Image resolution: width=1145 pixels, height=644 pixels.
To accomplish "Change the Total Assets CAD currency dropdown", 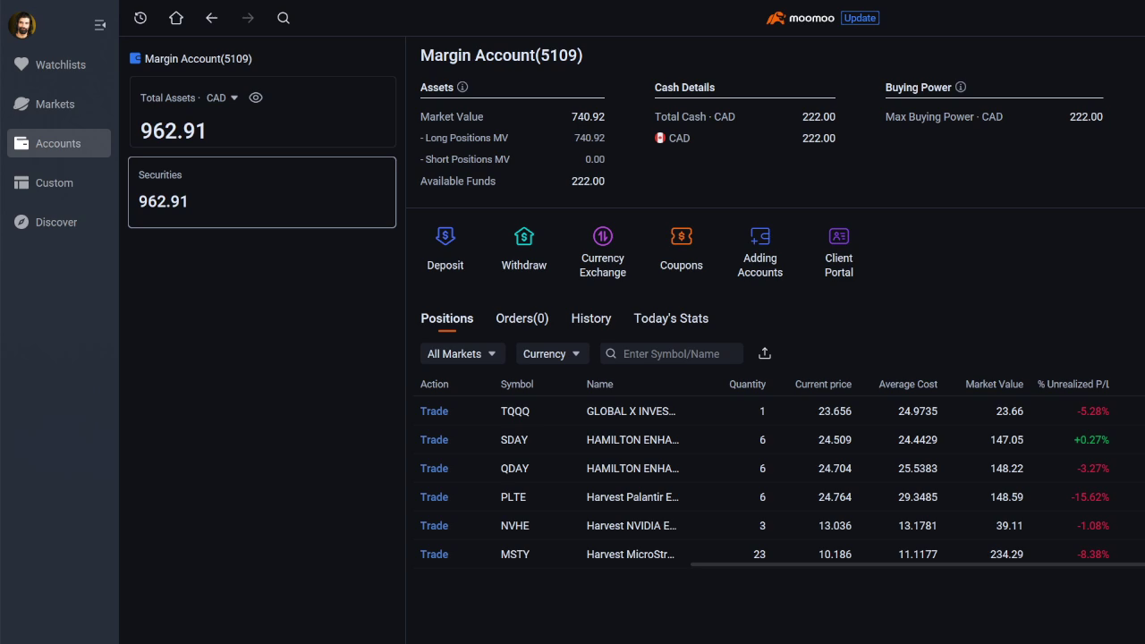I will point(223,97).
